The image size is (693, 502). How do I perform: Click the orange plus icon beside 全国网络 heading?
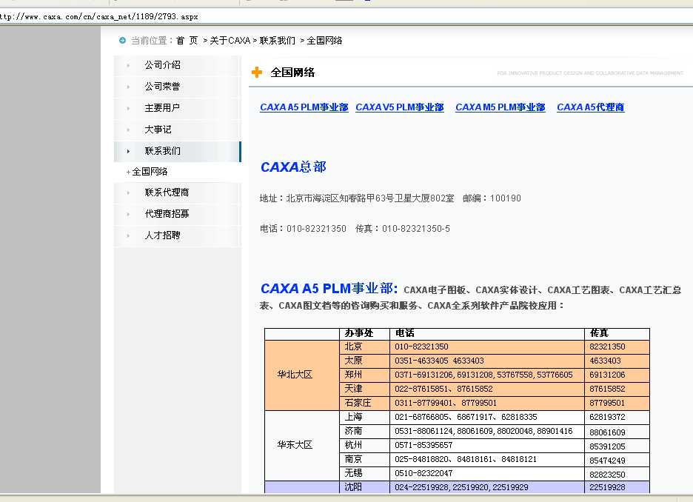(257, 72)
